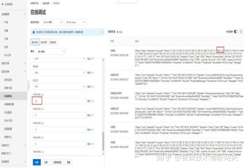The width and height of the screenshot is (244, 168).
Task: Click the help icon next to VW0 label
Action: (43, 95)
